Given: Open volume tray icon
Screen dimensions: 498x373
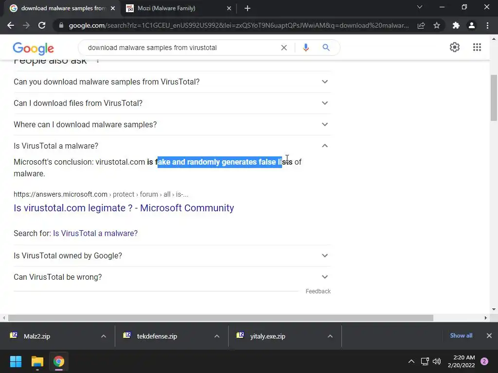Looking at the screenshot, I should (437, 361).
